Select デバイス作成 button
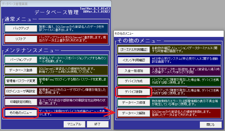Viewport: 225px width, 131px height. coord(134,81)
